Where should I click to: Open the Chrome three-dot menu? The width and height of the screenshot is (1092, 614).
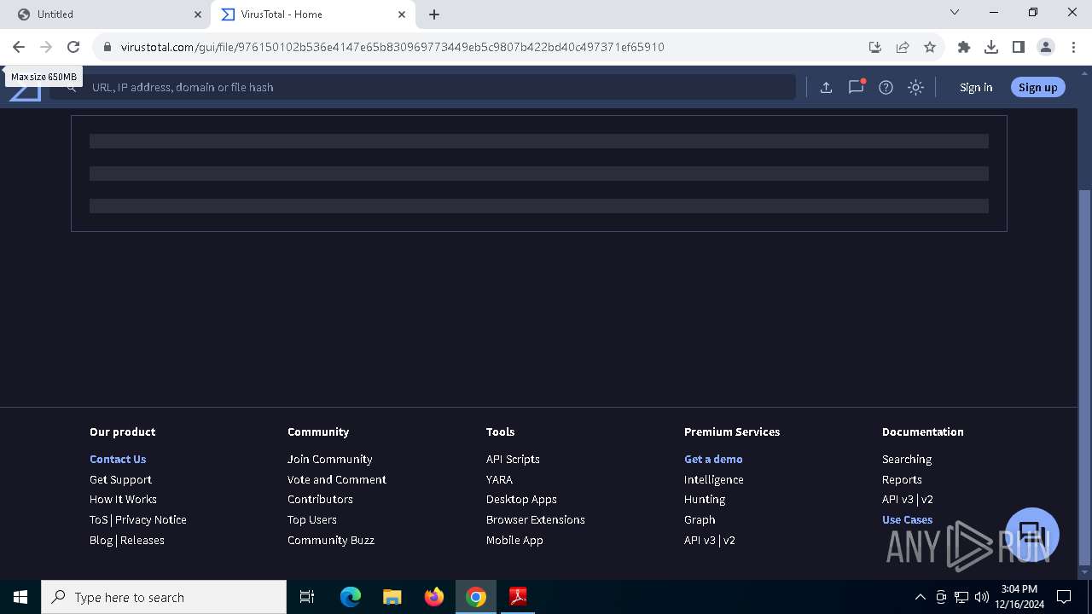[1073, 47]
